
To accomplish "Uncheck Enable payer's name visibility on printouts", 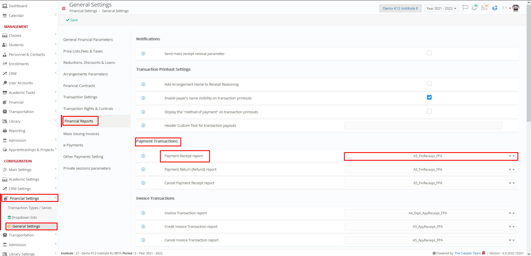I will coord(429,97).
